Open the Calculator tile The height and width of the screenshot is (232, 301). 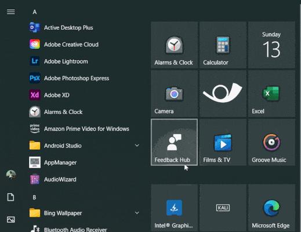[223, 45]
